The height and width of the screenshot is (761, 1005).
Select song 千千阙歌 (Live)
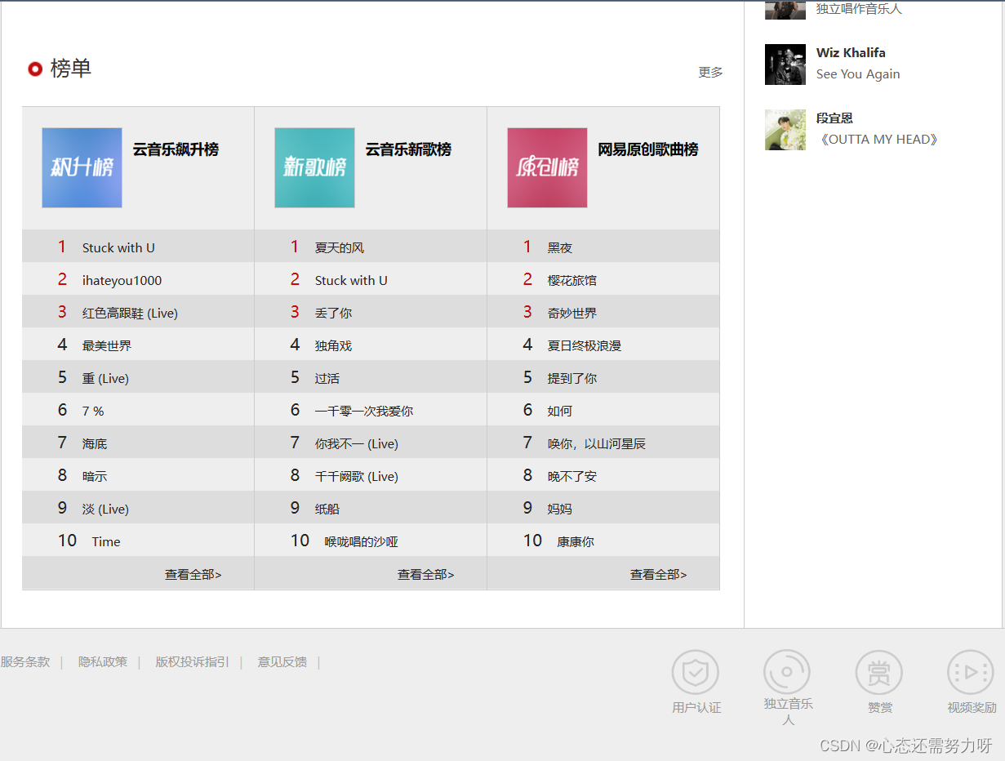coord(357,477)
